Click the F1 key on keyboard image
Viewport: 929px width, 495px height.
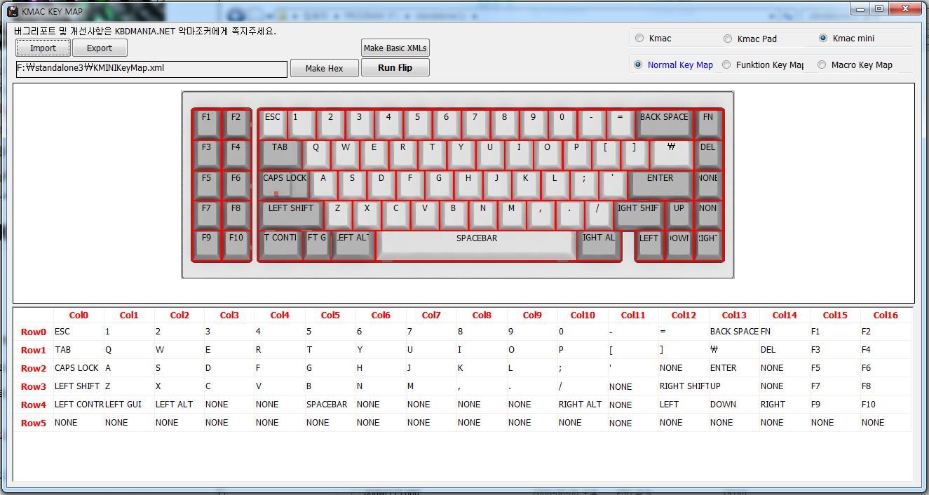[206, 124]
